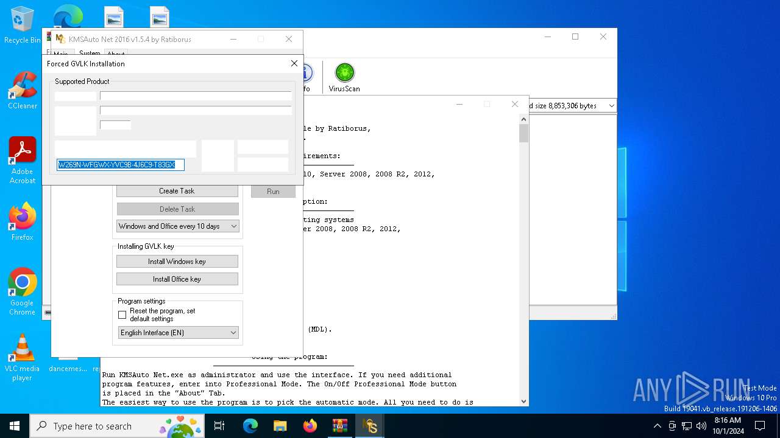Open the notification center icon
The height and width of the screenshot is (438, 780).
(x=760, y=426)
